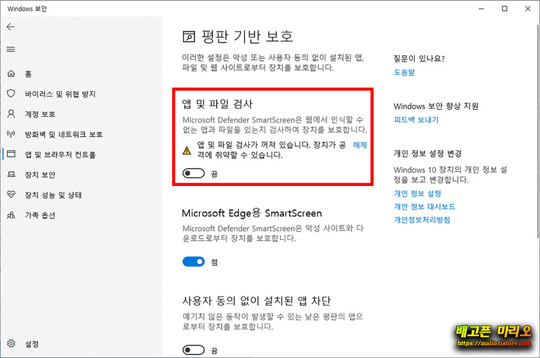The height and width of the screenshot is (358, 540).
Task: Click the warning triangle icon
Action: 187,150
